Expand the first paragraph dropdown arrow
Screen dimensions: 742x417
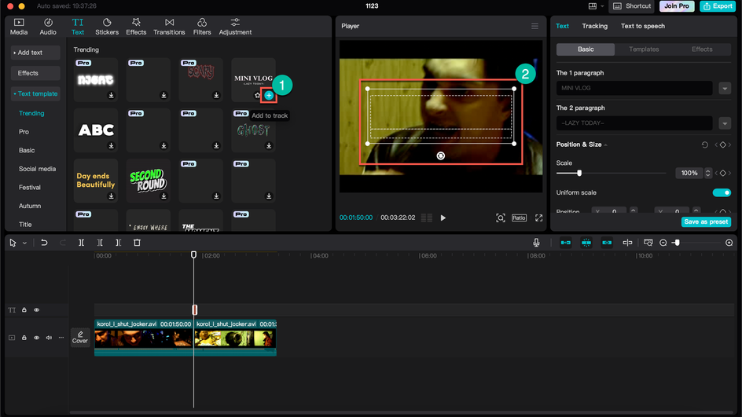[x=725, y=89]
